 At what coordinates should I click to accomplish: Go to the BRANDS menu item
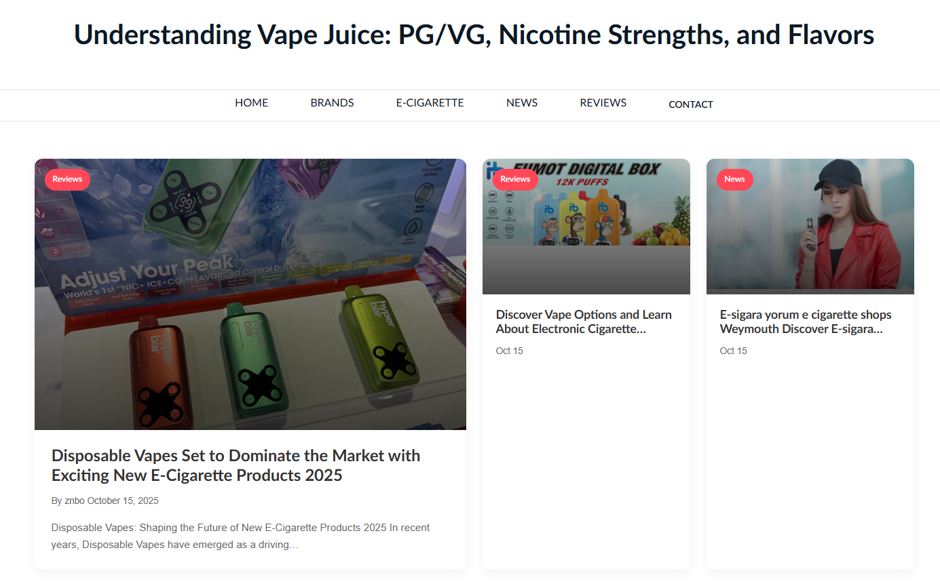tap(333, 103)
